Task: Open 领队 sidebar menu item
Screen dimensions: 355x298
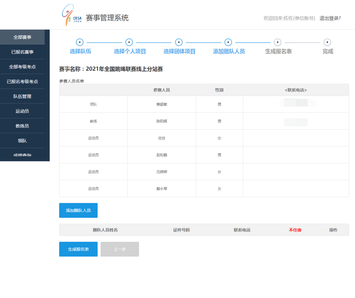Action: click(x=22, y=141)
